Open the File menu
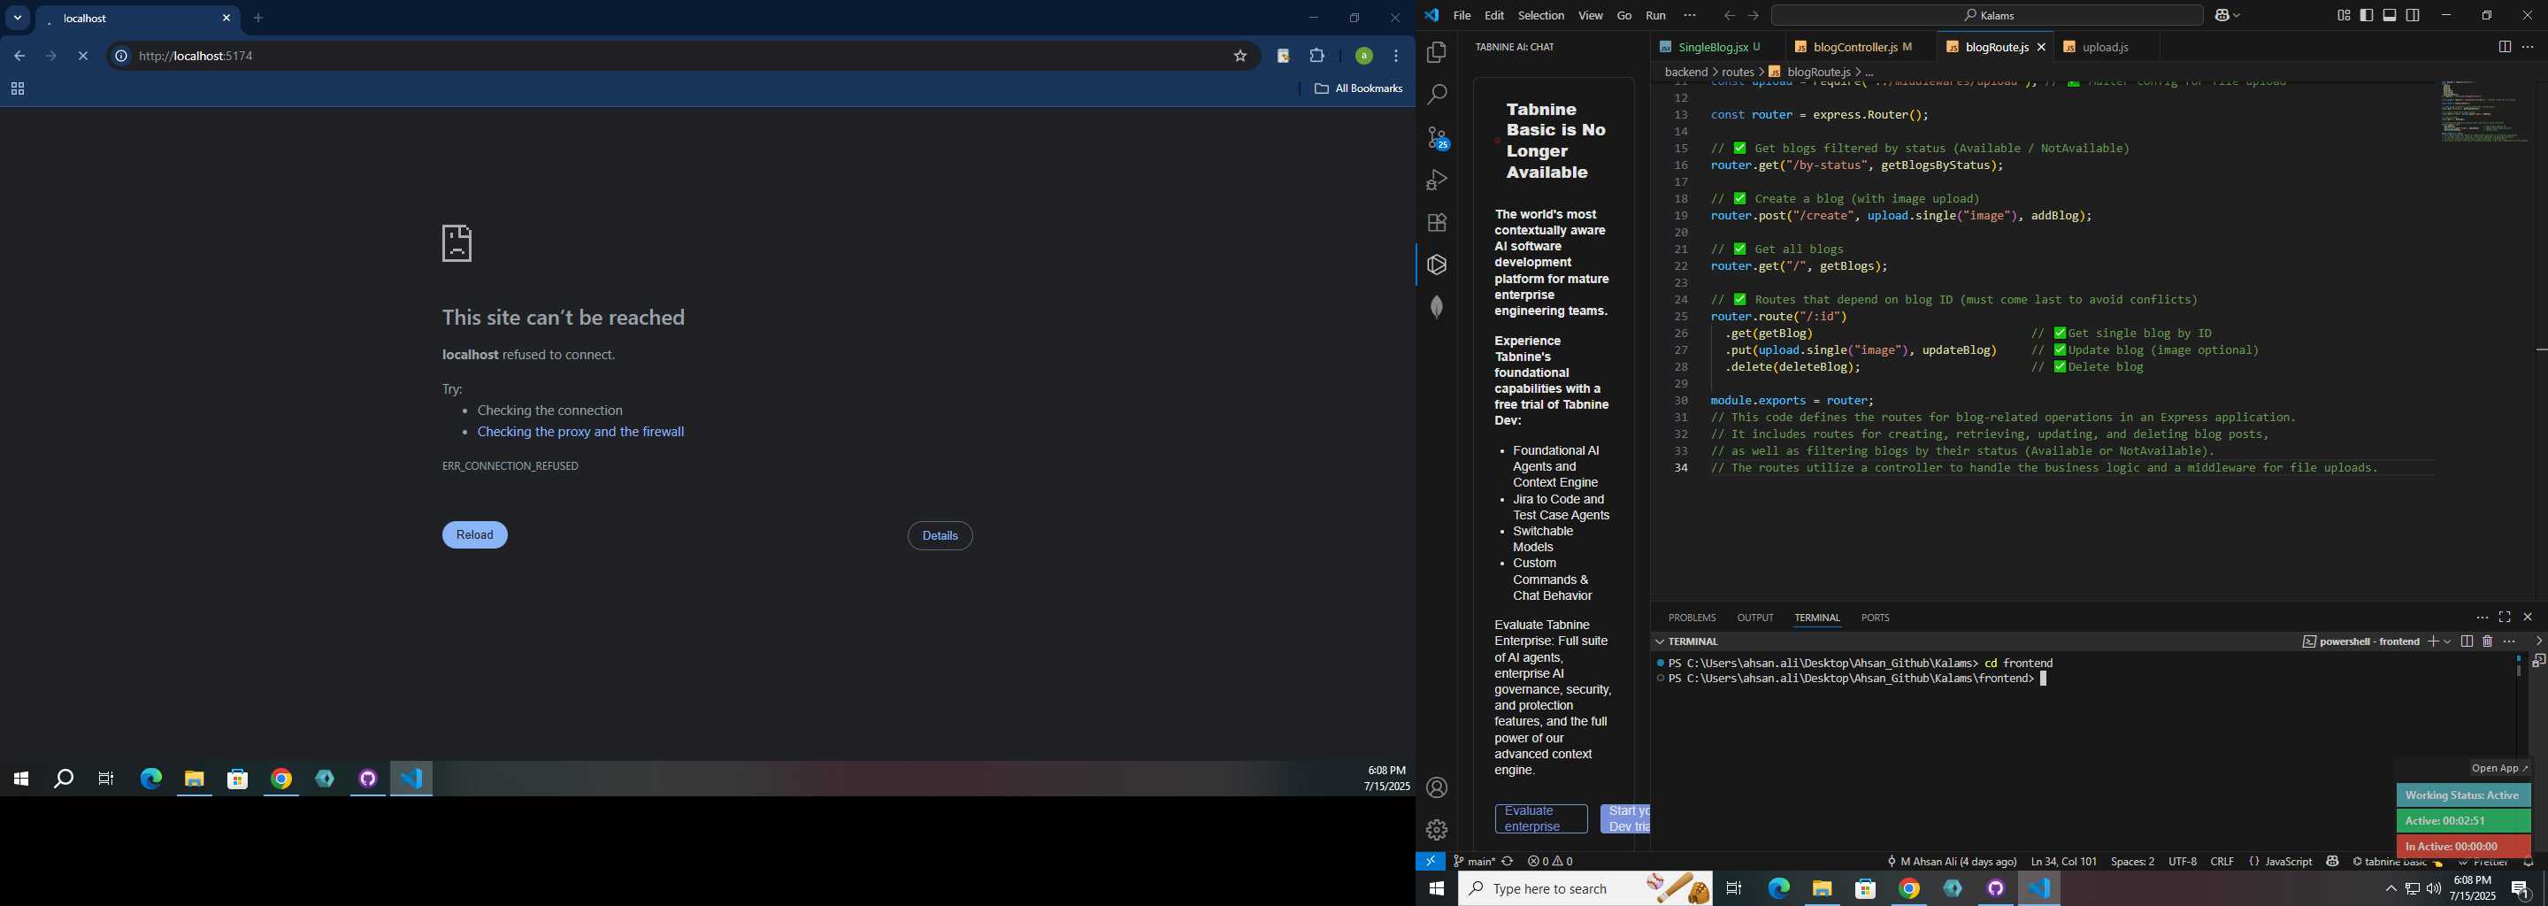2548x906 pixels. pos(1462,16)
